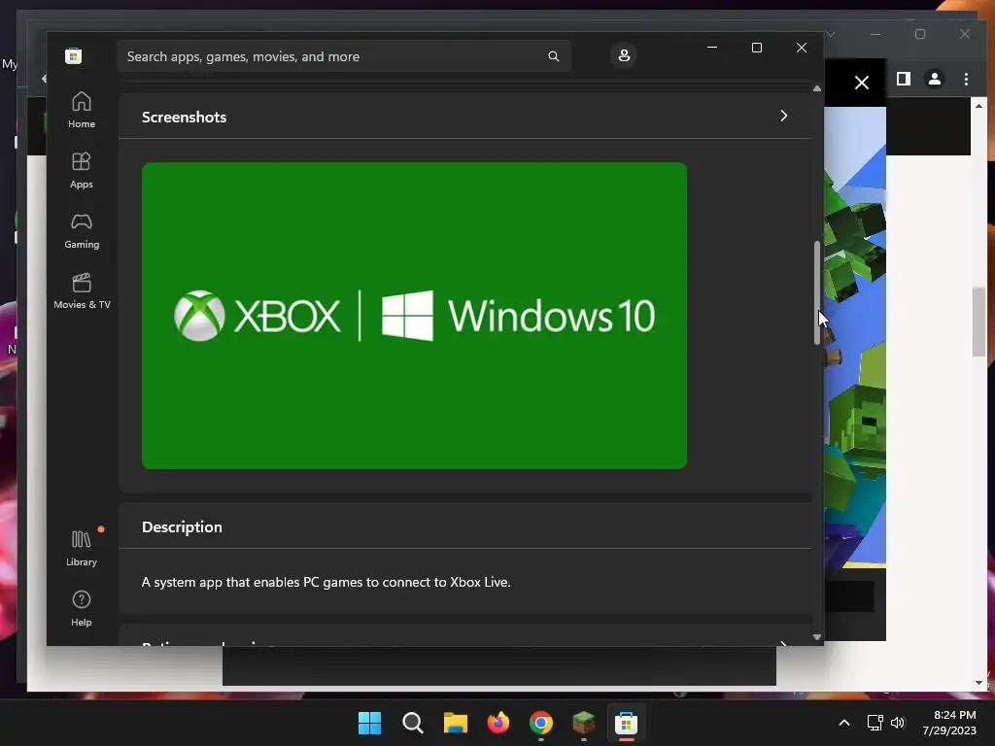Open Chrome three-dot menu
The image size is (995, 746).
pyautogui.click(x=966, y=79)
